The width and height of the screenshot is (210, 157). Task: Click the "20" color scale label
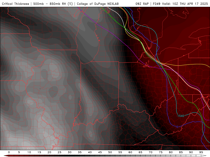point(49,152)
